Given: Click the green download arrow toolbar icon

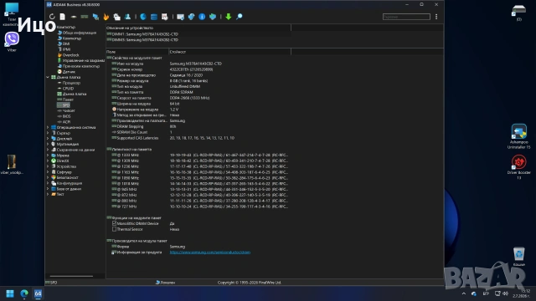Looking at the screenshot, I should pos(229,17).
